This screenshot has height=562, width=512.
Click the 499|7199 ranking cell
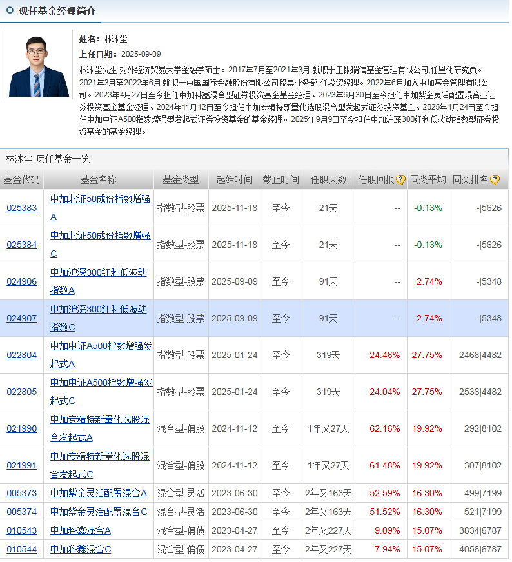[482, 493]
